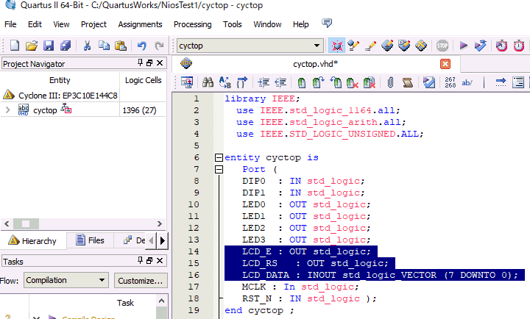Collapse the entity cyctop code fold

[219, 157]
